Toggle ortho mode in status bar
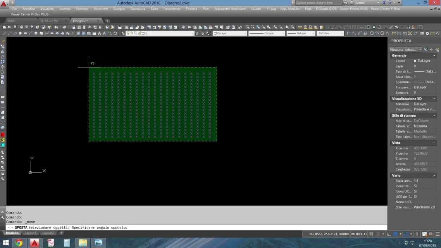The width and height of the screenshot is (441, 248). click(389, 234)
